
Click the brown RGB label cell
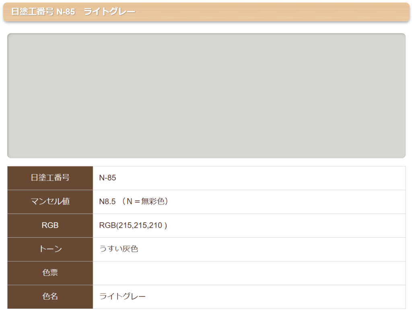tap(50, 225)
